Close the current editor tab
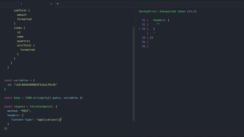This screenshot has width=244, height=137. 51,4
